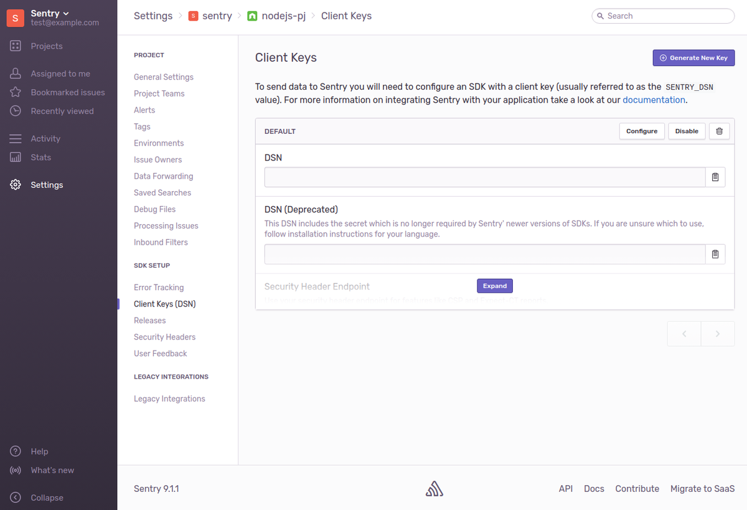Viewport: 747px width, 510px height.
Task: Click the Help question mark icon
Action: point(16,451)
